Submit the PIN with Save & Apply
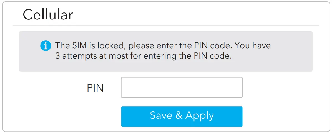 pyautogui.click(x=182, y=116)
